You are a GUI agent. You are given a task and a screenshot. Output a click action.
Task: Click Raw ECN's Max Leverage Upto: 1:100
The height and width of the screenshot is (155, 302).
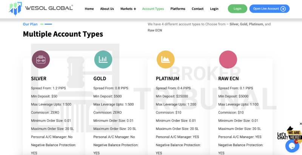[x=239, y=104]
